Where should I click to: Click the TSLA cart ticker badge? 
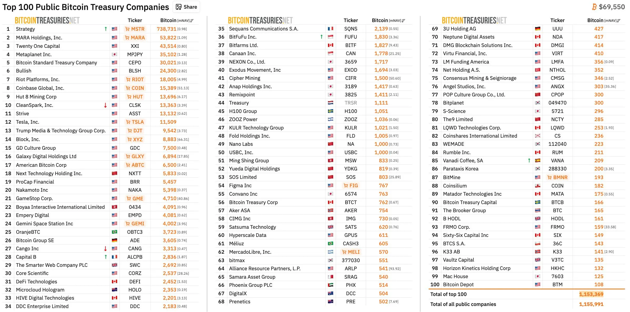coord(135,122)
